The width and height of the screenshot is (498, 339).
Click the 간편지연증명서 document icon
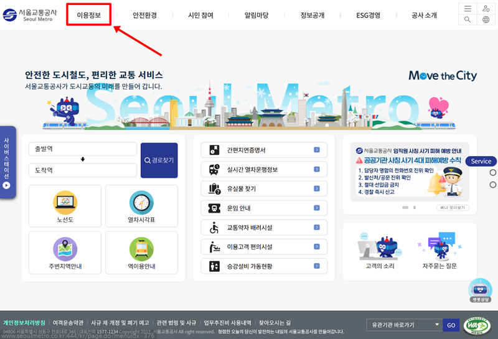tap(214, 150)
